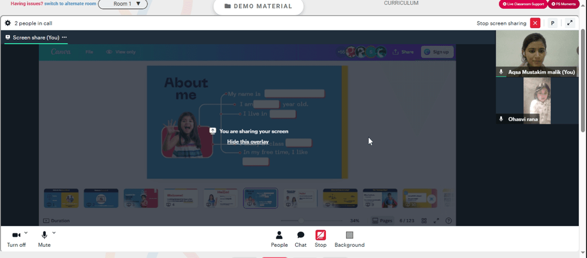The width and height of the screenshot is (587, 258).
Task: Select page 3 thumbnail in Canva
Action: pyautogui.click(x=141, y=198)
